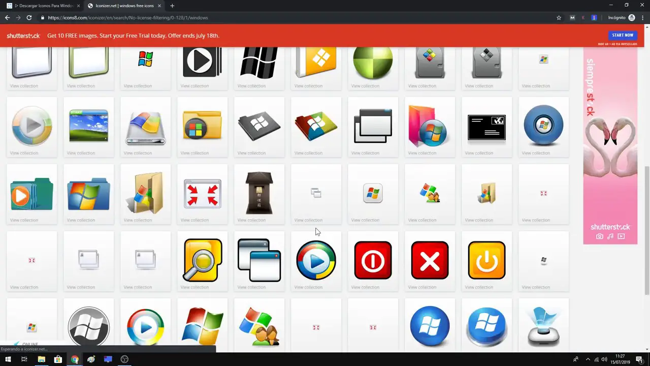Screen dimensions: 650x366
Task: Open the Windows Start menu
Action: point(8,359)
